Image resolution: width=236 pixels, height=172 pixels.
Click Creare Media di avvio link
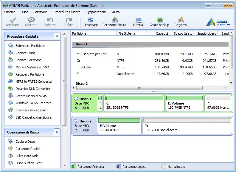point(31,96)
